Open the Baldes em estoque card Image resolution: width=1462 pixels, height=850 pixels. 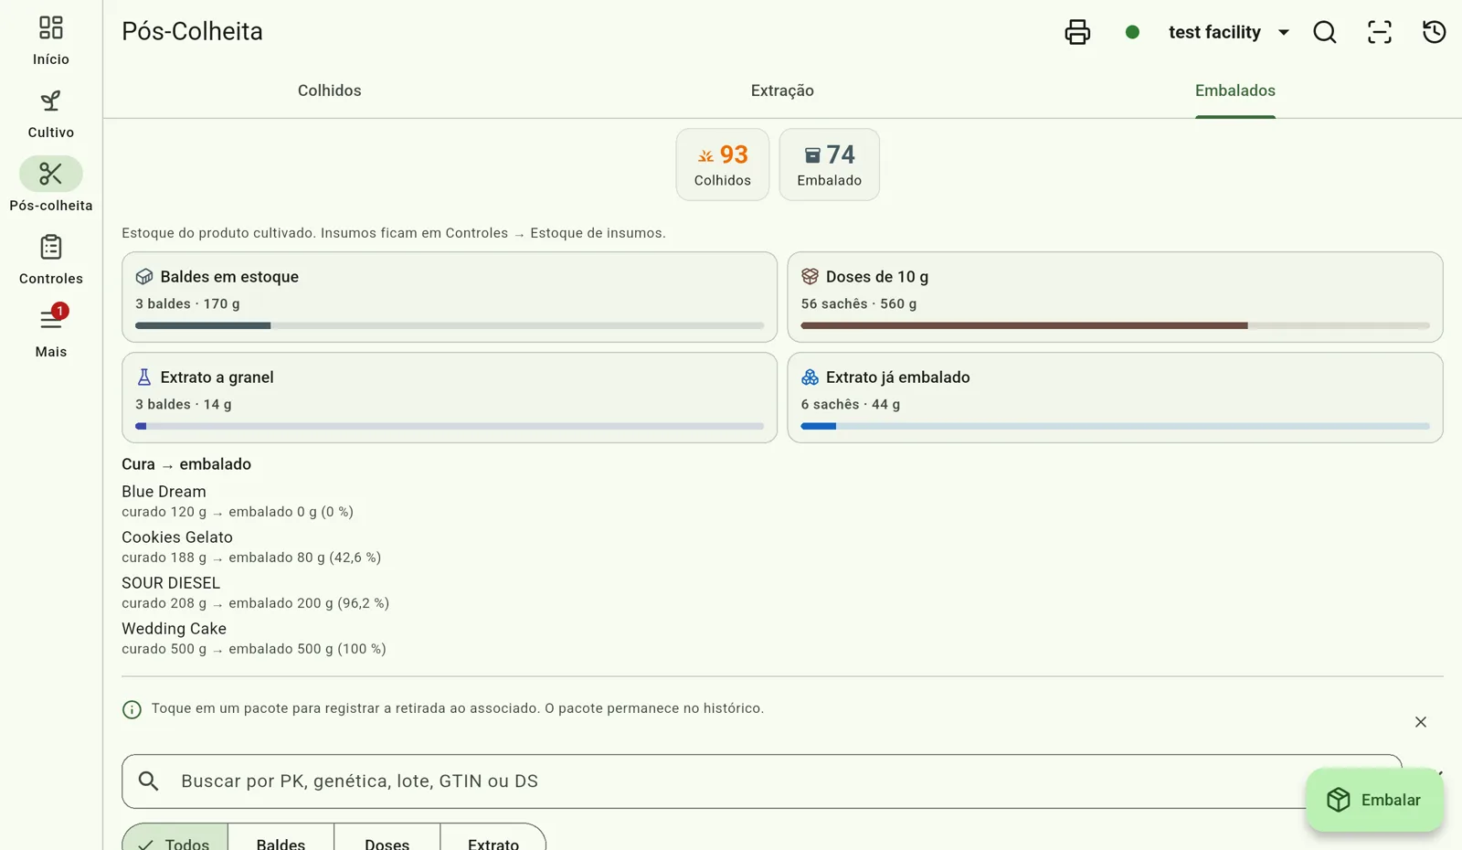click(450, 297)
